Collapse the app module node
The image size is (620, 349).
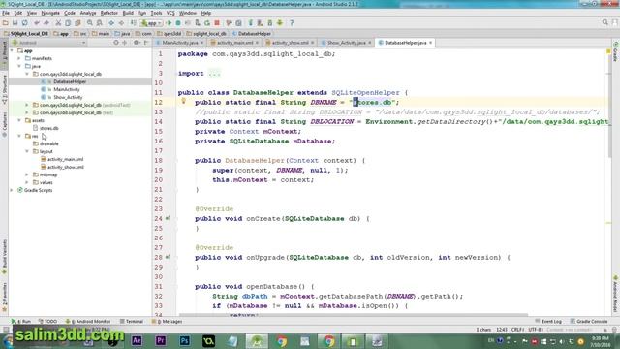[x=12, y=50]
